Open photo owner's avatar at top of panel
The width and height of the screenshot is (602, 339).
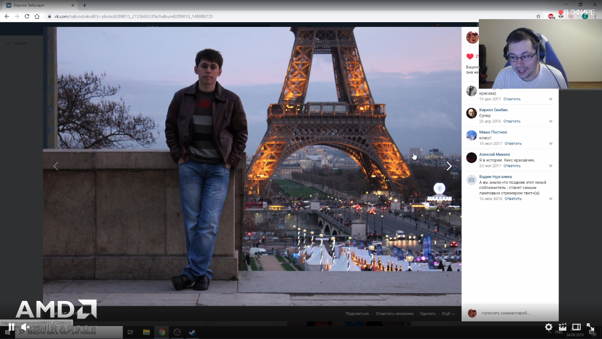tap(472, 38)
